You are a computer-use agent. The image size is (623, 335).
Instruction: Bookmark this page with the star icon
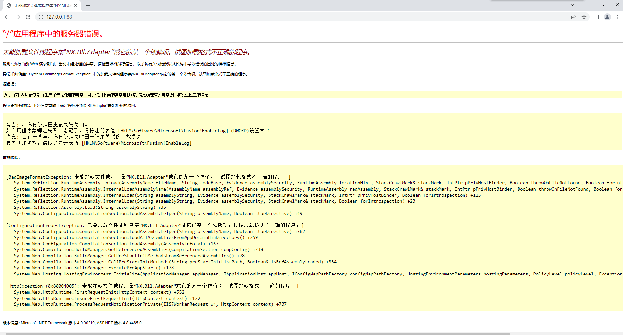584,17
